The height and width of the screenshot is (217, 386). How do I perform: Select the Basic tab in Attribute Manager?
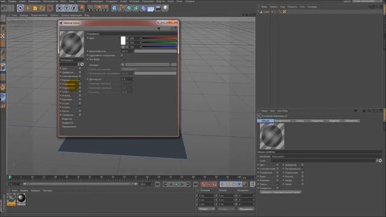click(265, 121)
